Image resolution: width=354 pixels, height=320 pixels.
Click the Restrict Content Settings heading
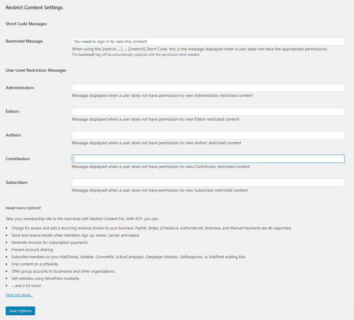[34, 7]
